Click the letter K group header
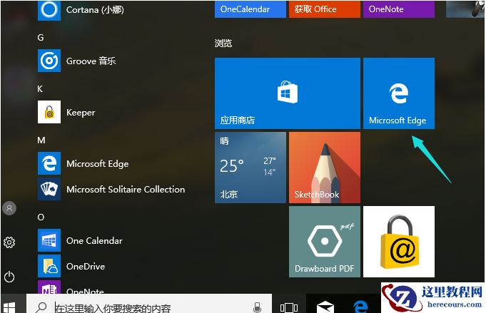This screenshot has height=313, width=486. [40, 89]
